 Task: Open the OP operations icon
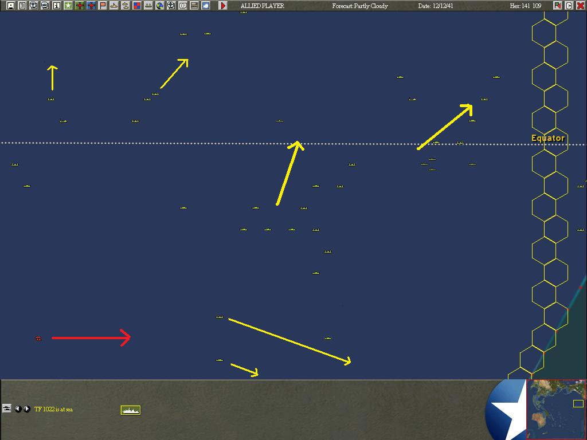coord(183,6)
